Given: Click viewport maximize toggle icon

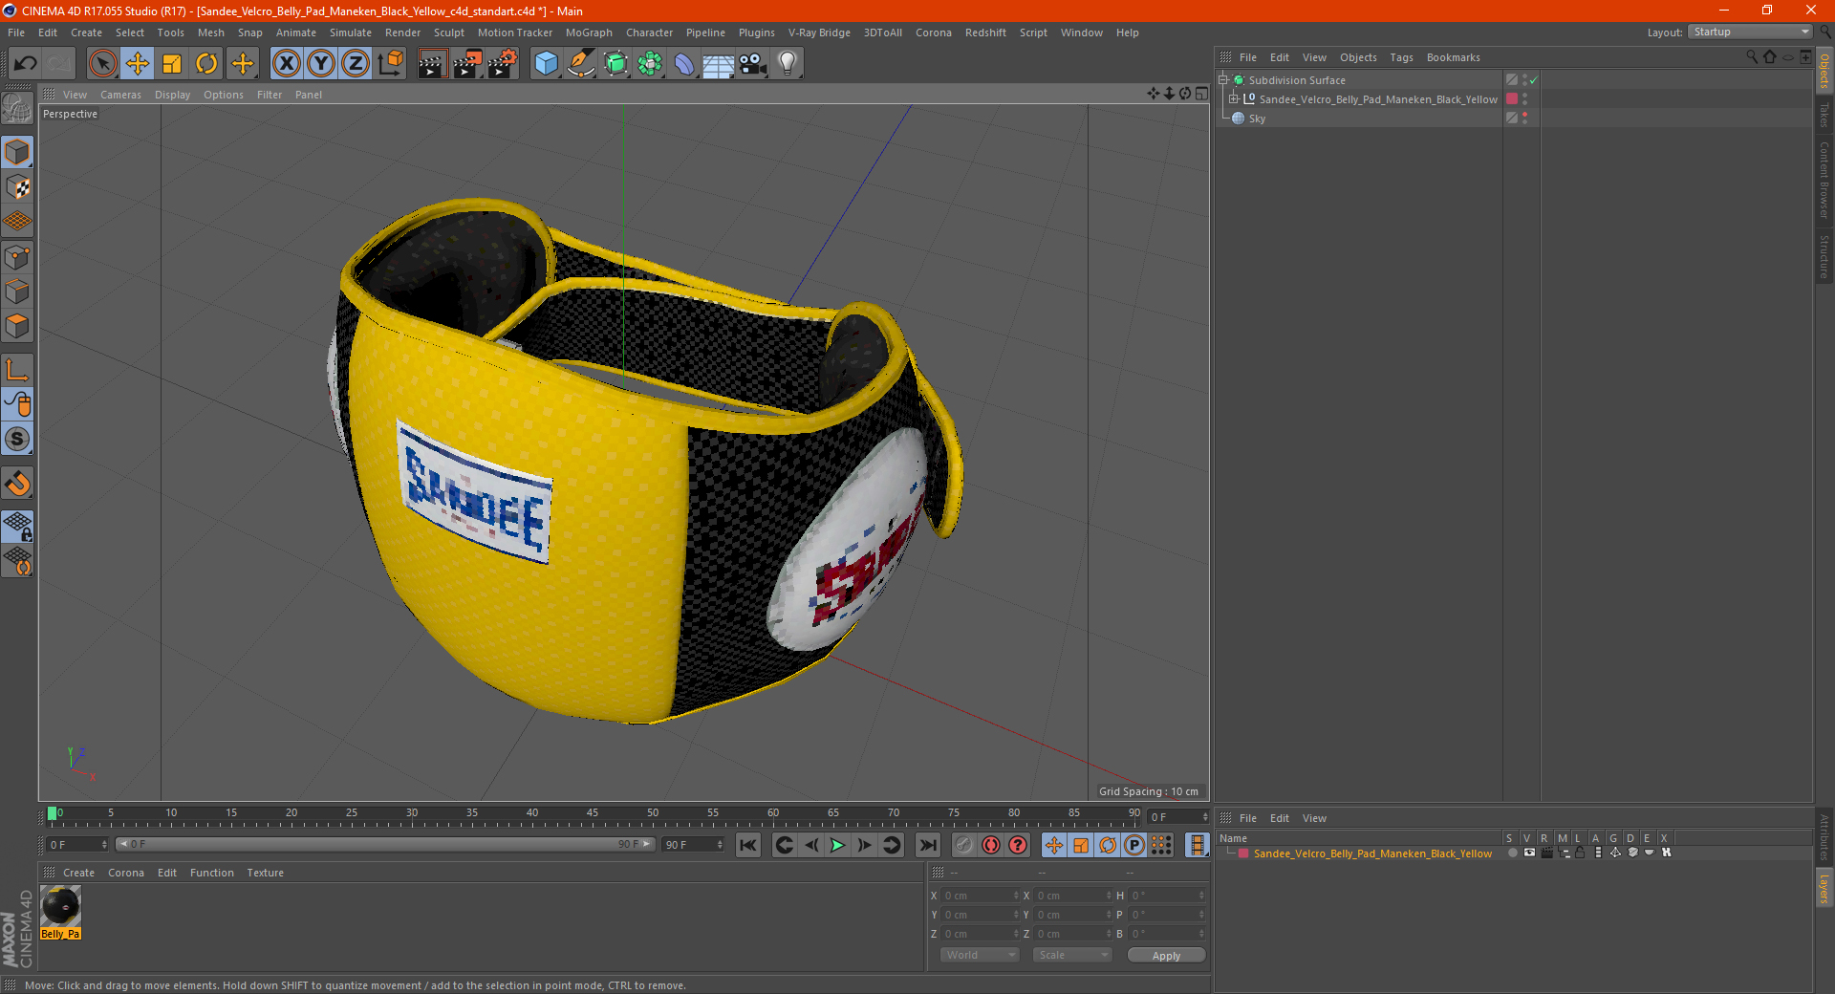Looking at the screenshot, I should (1202, 94).
